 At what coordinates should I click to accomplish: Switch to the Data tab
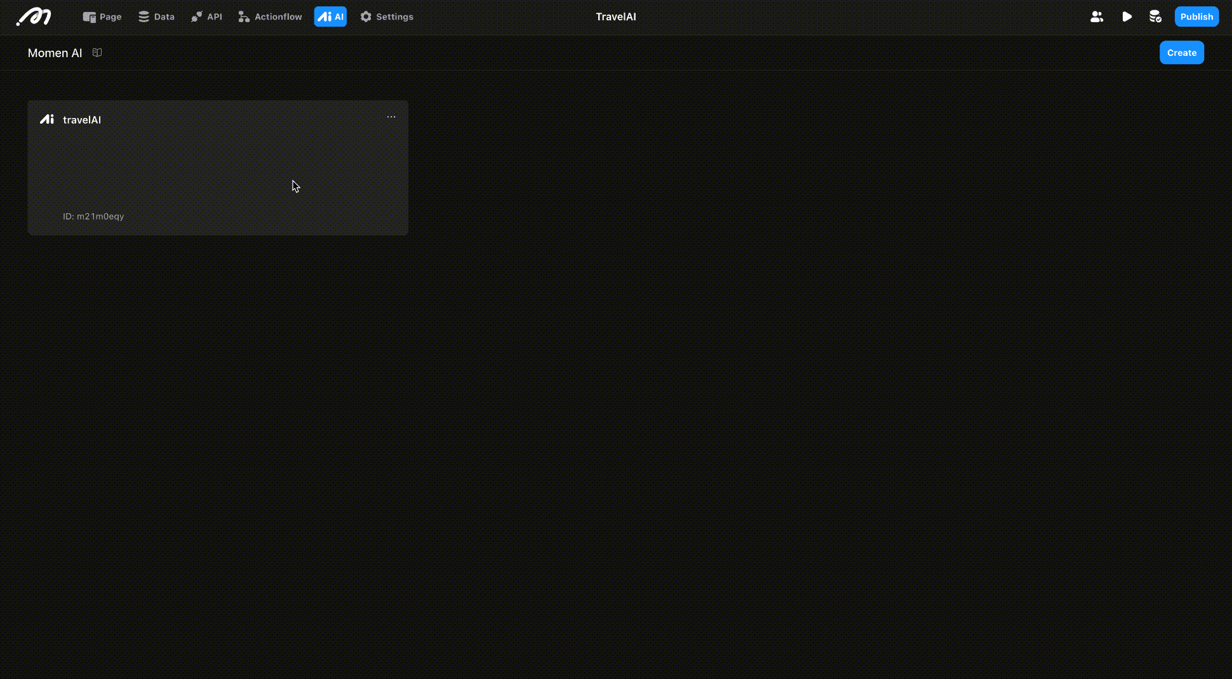point(156,16)
